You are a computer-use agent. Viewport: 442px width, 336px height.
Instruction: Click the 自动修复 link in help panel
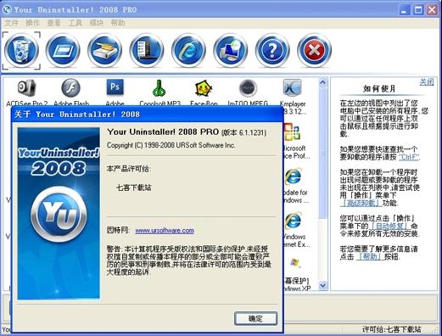(x=389, y=227)
